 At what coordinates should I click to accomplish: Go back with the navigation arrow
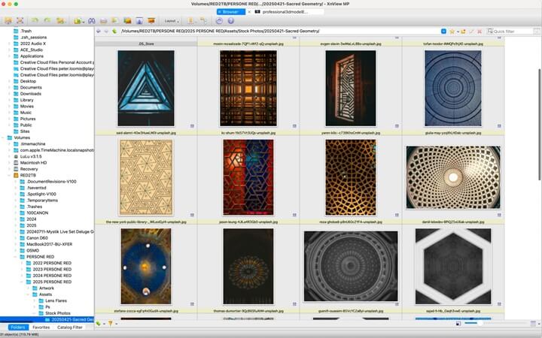(x=99, y=31)
